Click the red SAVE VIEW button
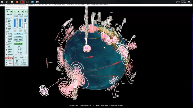Screen dimensions: 193x108 coord(9,58)
